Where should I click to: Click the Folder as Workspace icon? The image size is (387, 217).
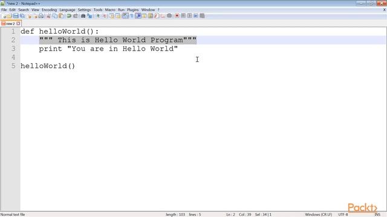[x=163, y=16]
